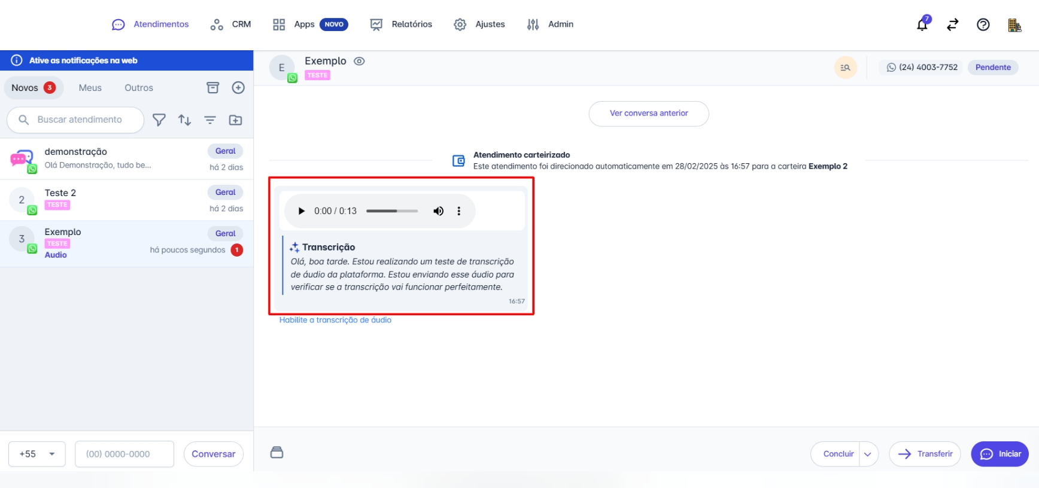Image resolution: width=1039 pixels, height=488 pixels.
Task: Click the quick replies icon at bottom
Action: click(277, 453)
